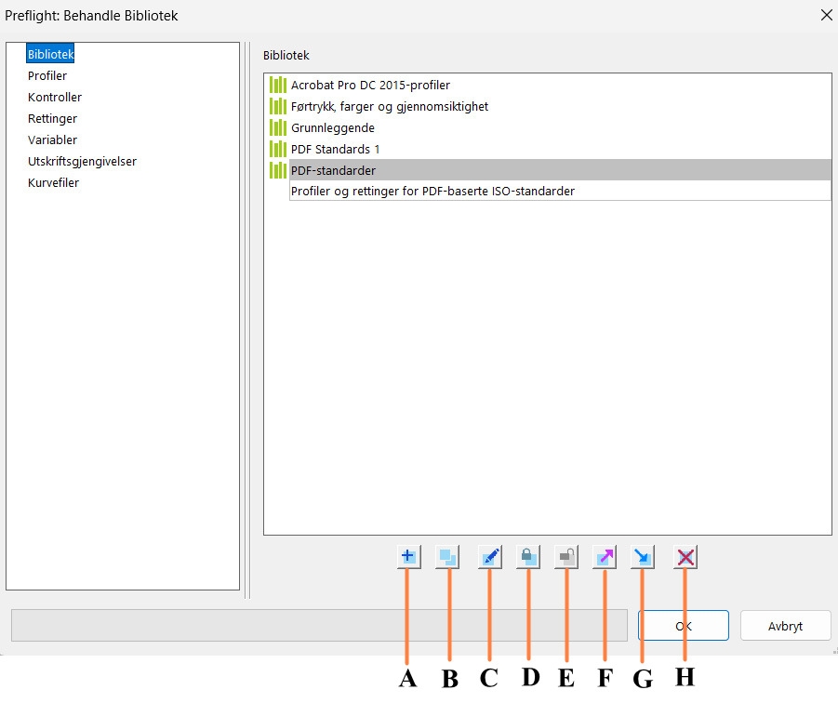Select the Edit Library pencil icon
Viewport: 838px width, 703px height.
tap(490, 556)
